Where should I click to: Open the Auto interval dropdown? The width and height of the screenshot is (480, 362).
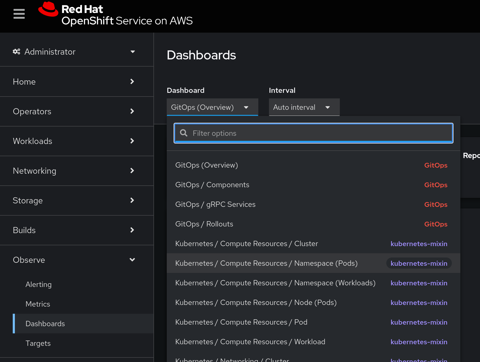(304, 107)
